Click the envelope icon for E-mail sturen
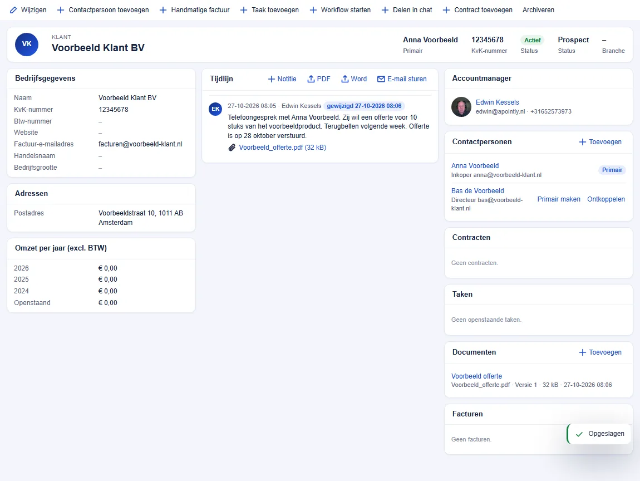640x481 pixels. tap(381, 79)
